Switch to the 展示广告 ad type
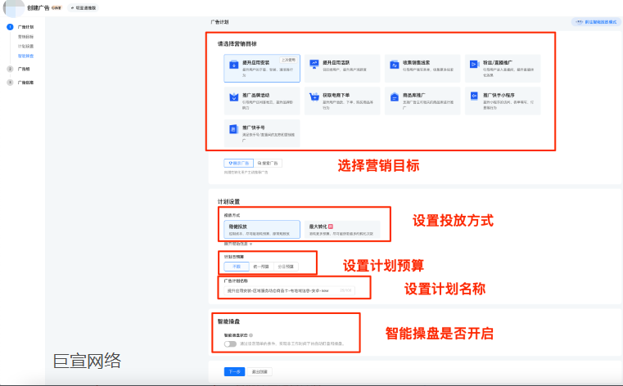 pos(238,163)
